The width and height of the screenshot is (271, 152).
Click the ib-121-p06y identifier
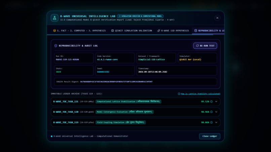(87, 102)
